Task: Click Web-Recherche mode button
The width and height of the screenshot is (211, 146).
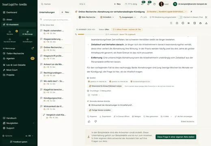Action: pyautogui.click(x=87, y=17)
